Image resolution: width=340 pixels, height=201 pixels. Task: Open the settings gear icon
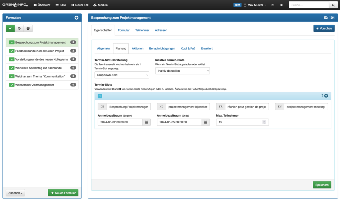click(282, 5)
